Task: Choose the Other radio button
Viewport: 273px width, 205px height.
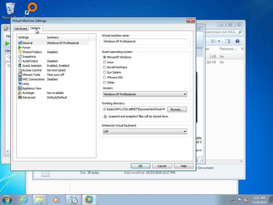Action: (105, 82)
